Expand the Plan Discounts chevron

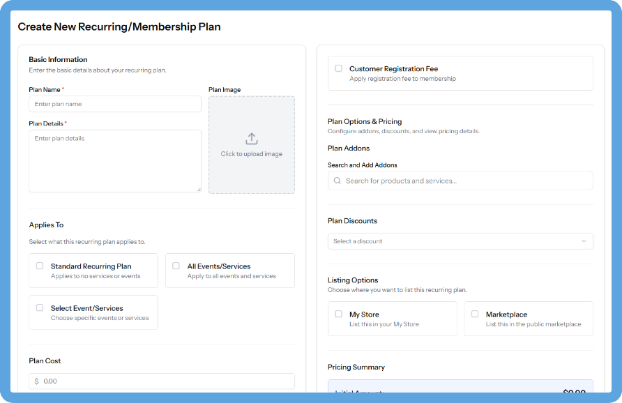[x=584, y=241]
